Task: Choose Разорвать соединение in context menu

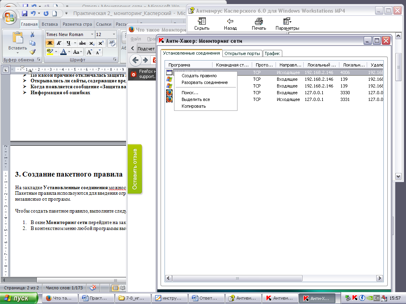Action: (205, 82)
